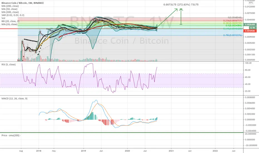Screen dimensions: 259x153
Task: Click the 1d 9h countdown label
Action: point(252,28)
